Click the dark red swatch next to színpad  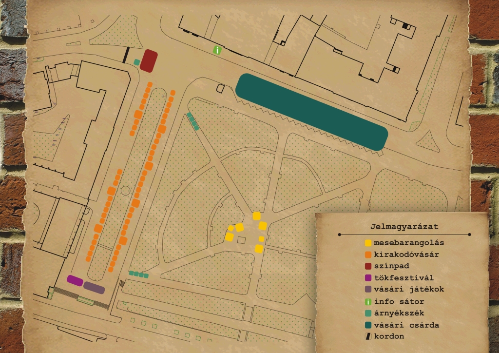click(x=368, y=266)
